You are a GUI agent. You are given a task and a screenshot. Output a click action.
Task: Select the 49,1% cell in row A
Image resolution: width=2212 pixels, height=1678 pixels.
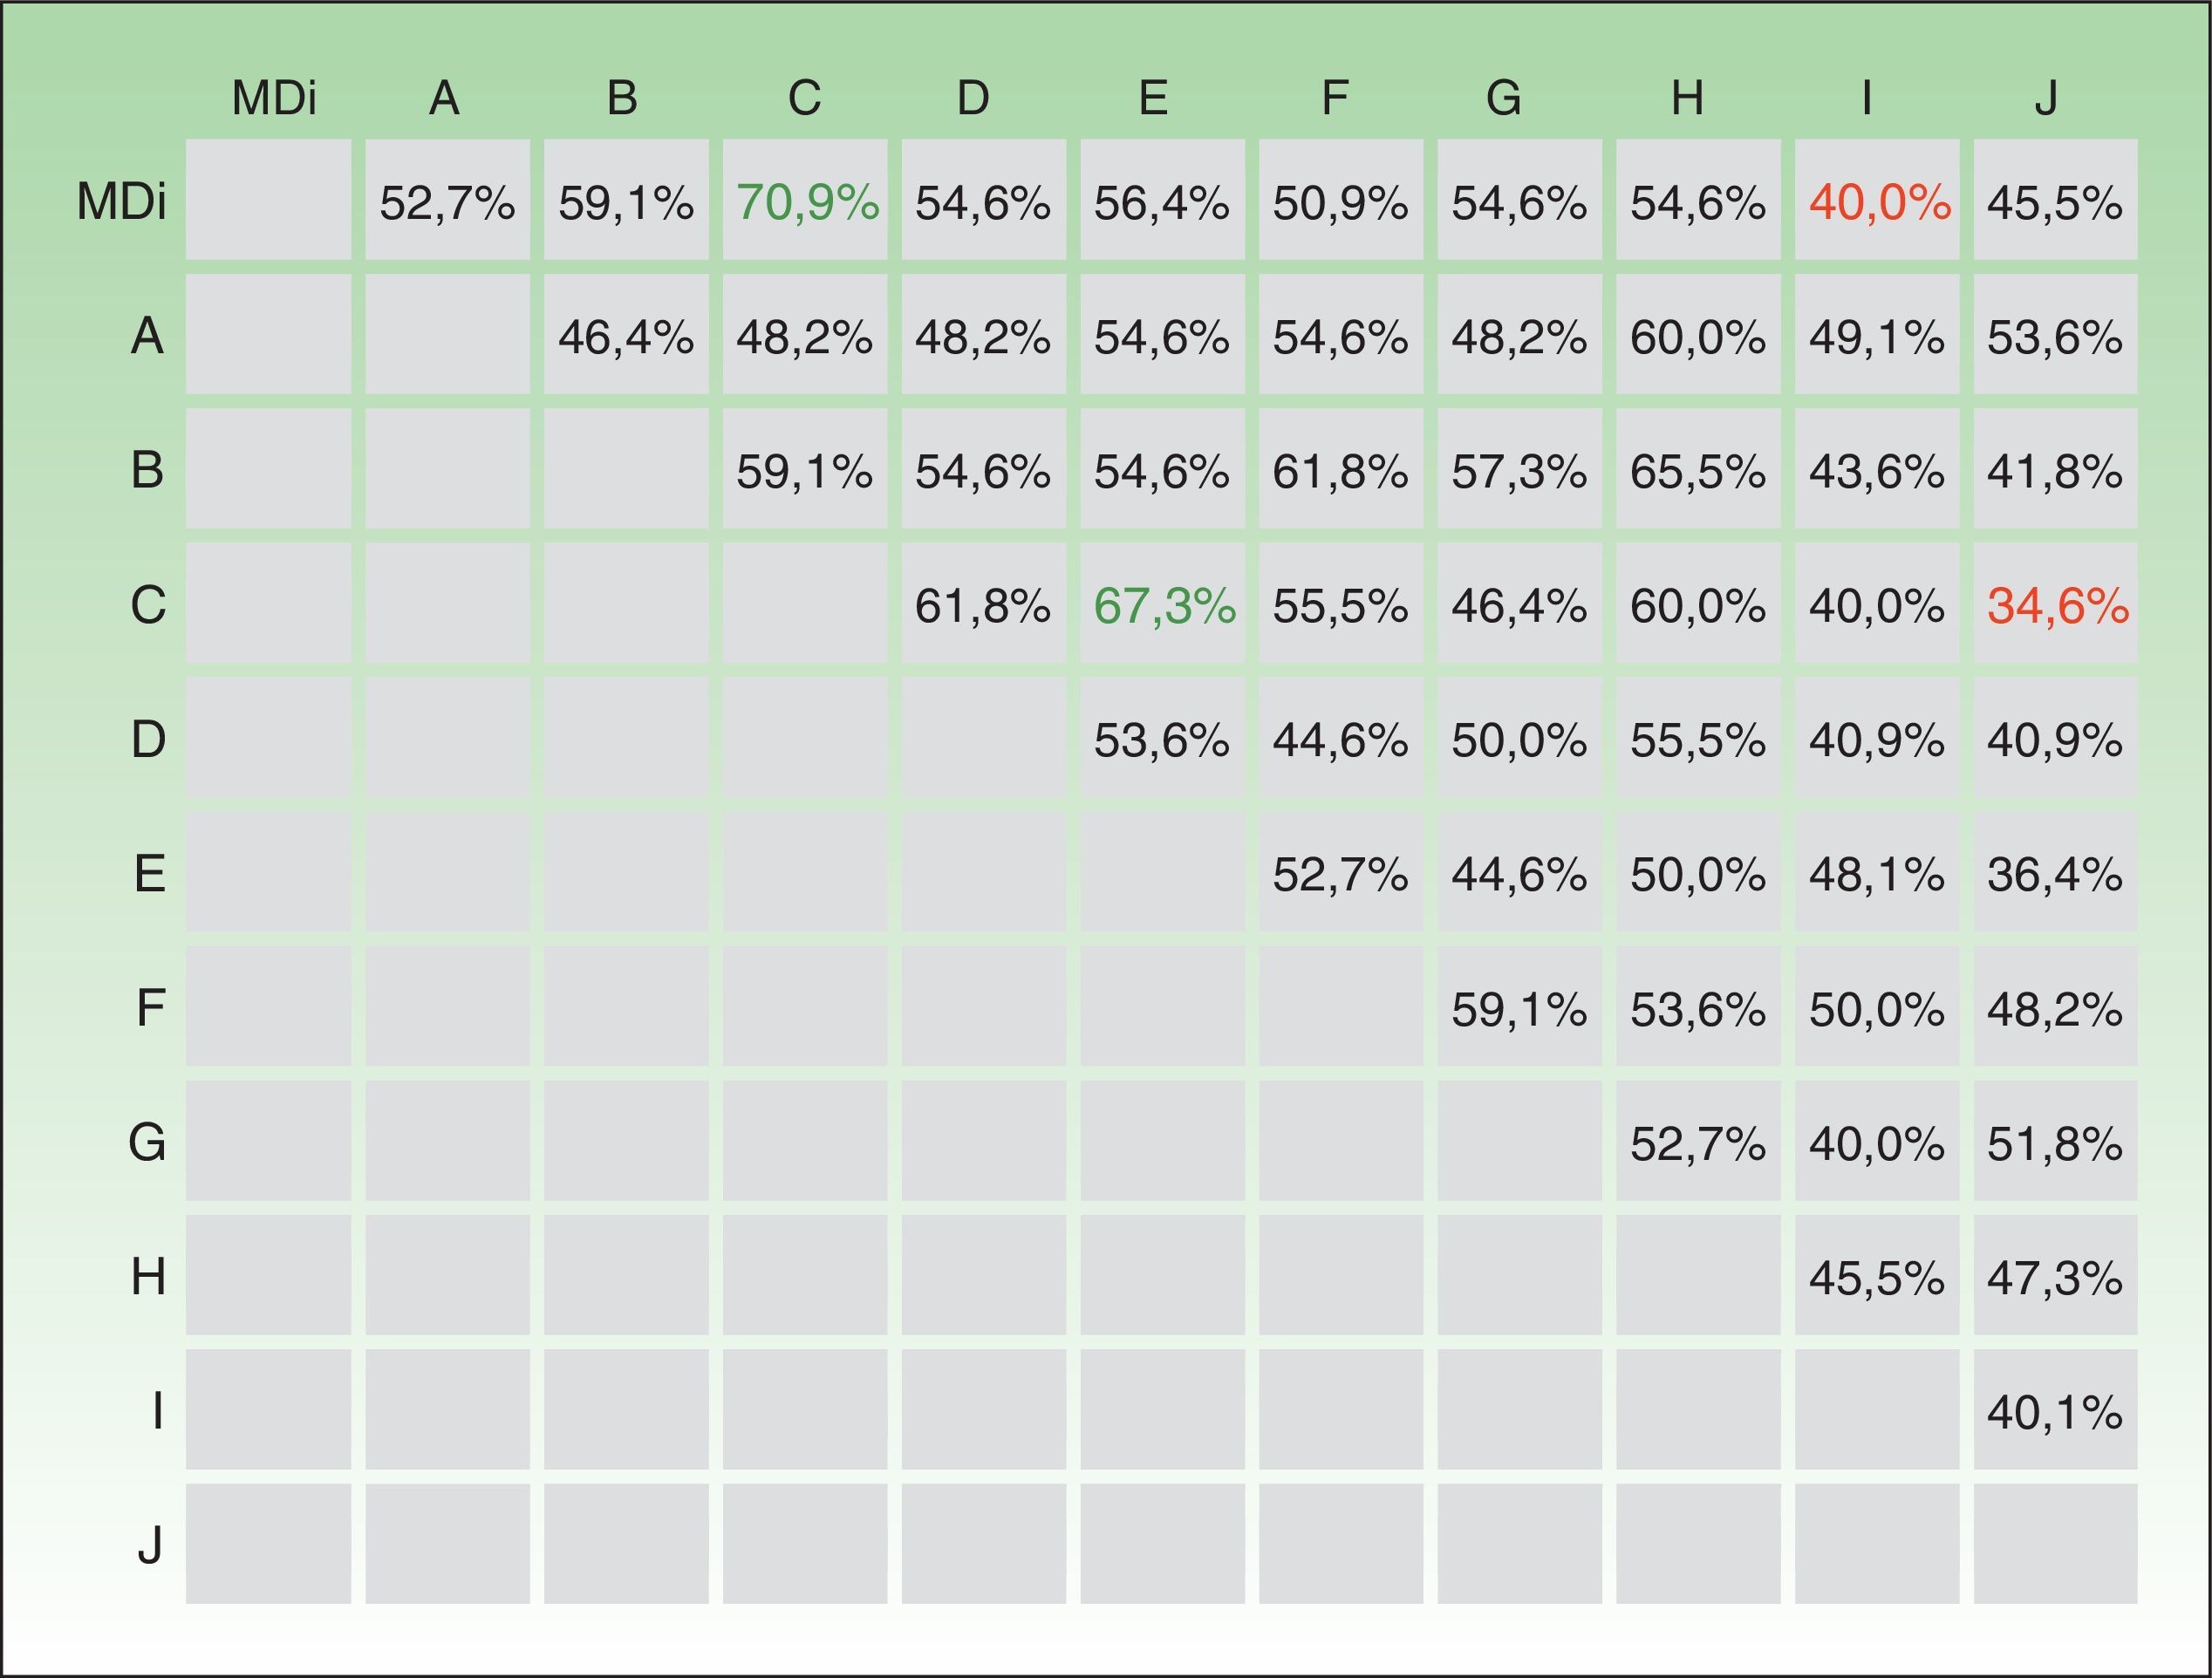coord(1876,337)
